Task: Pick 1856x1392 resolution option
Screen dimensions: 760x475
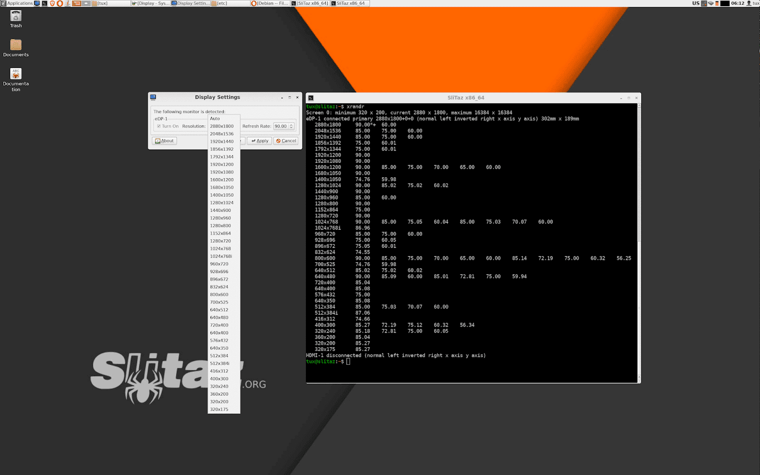Action: (x=224, y=149)
